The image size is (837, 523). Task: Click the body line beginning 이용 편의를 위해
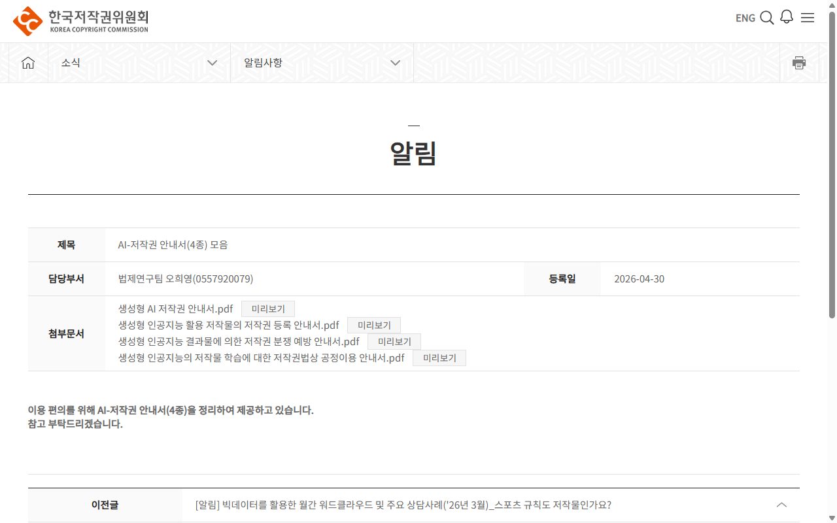click(x=171, y=411)
